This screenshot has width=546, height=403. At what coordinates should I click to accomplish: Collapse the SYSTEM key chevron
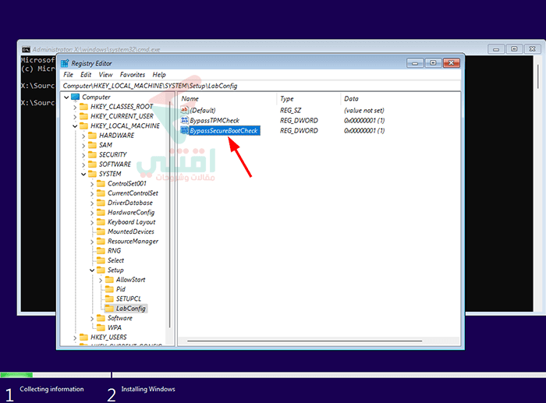[x=83, y=174]
